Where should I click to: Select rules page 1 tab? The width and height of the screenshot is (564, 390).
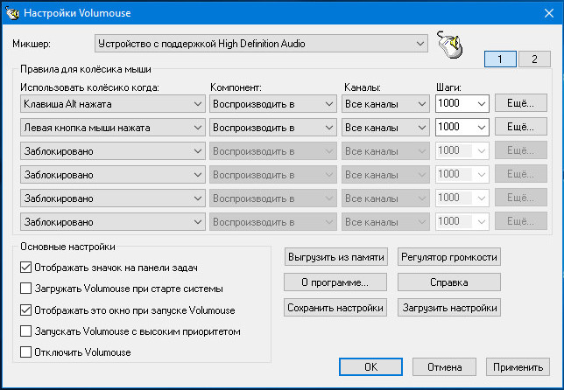[500, 59]
